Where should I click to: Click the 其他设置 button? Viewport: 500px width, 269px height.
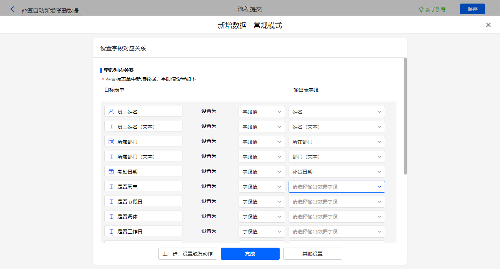click(312, 254)
